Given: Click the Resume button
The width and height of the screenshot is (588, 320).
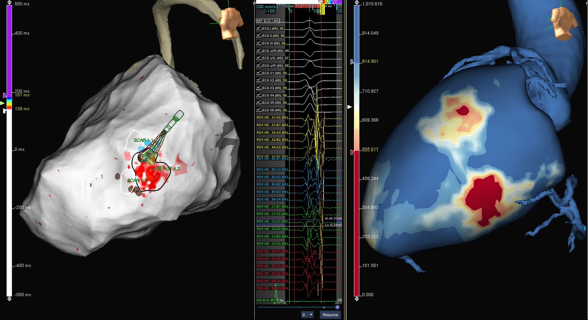Looking at the screenshot, I should click(x=330, y=315).
